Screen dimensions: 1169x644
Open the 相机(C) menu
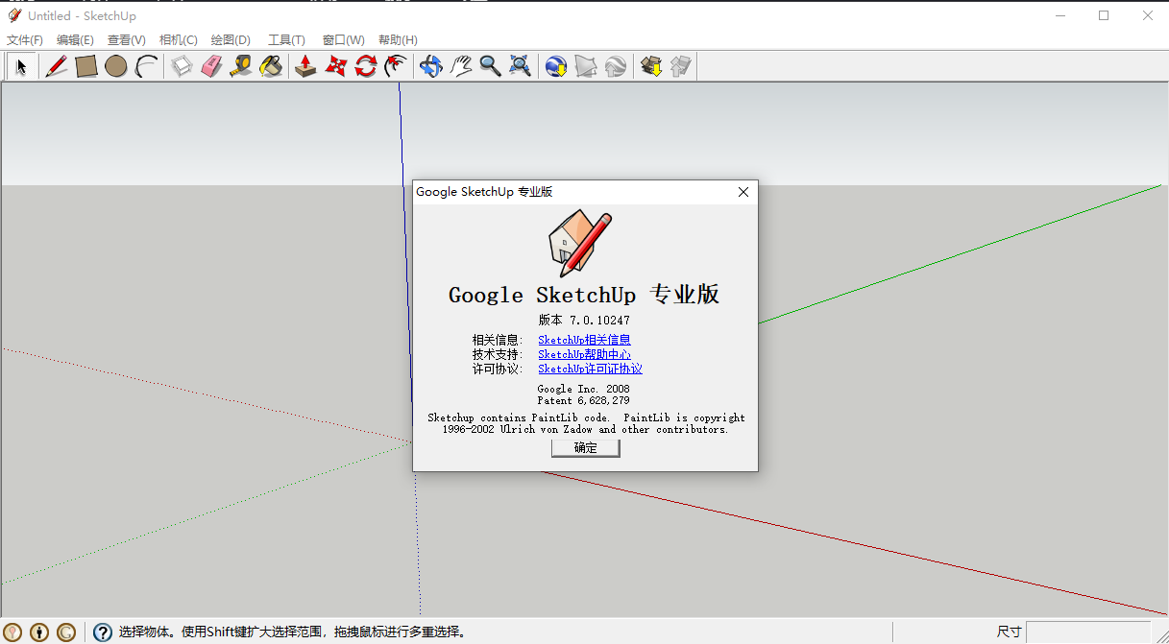pos(178,40)
